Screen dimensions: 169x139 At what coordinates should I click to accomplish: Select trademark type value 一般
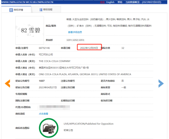click(x=124, y=87)
